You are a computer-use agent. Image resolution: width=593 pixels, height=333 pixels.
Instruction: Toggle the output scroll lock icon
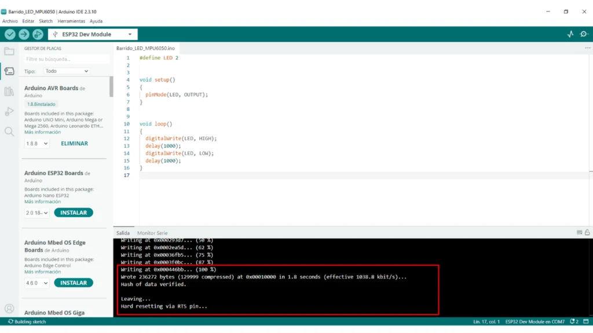point(587,232)
